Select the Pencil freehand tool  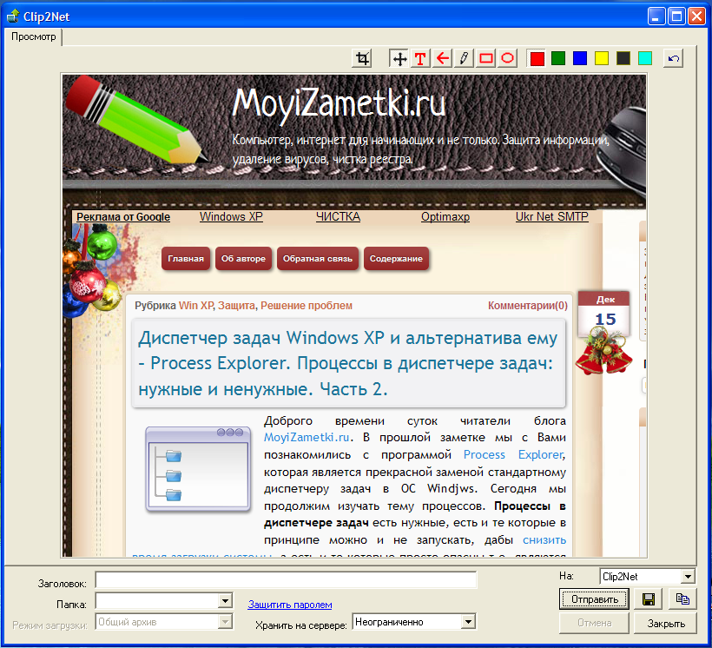click(464, 58)
